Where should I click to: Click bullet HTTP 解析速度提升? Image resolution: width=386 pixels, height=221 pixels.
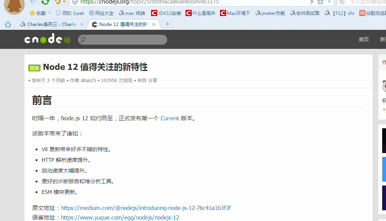(x=66, y=160)
